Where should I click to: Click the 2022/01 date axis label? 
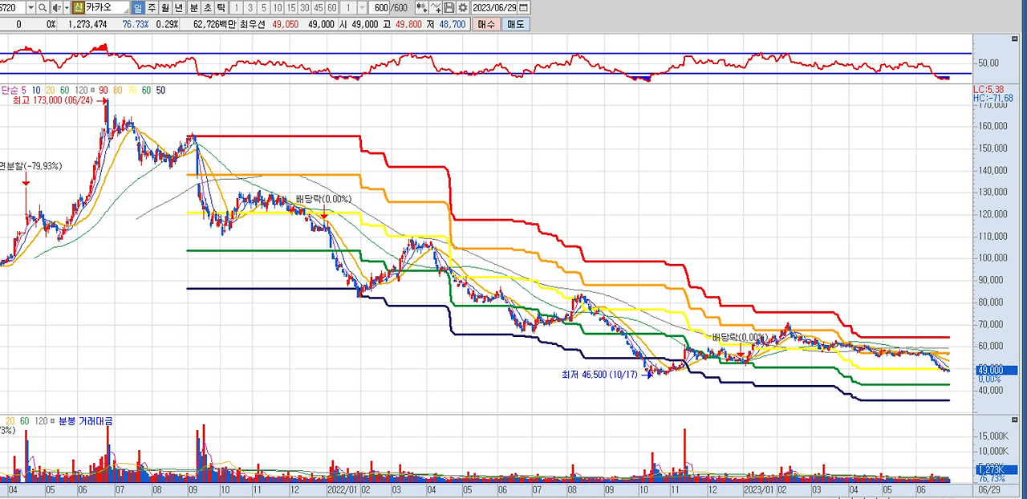(x=341, y=489)
